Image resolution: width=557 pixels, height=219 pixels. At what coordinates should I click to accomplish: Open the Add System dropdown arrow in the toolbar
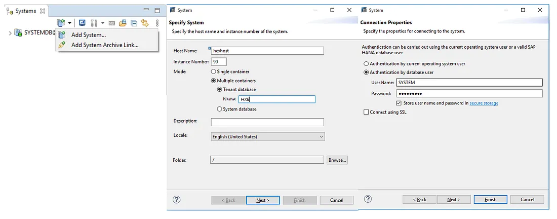coord(70,23)
